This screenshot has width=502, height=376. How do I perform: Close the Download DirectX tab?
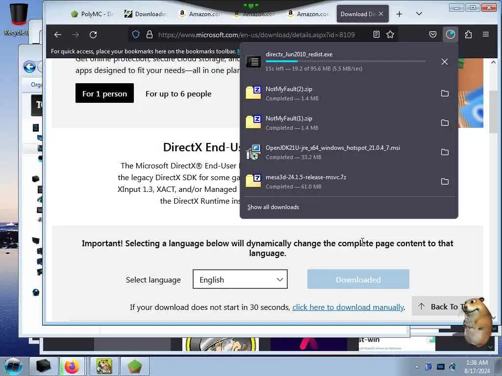coord(381,14)
